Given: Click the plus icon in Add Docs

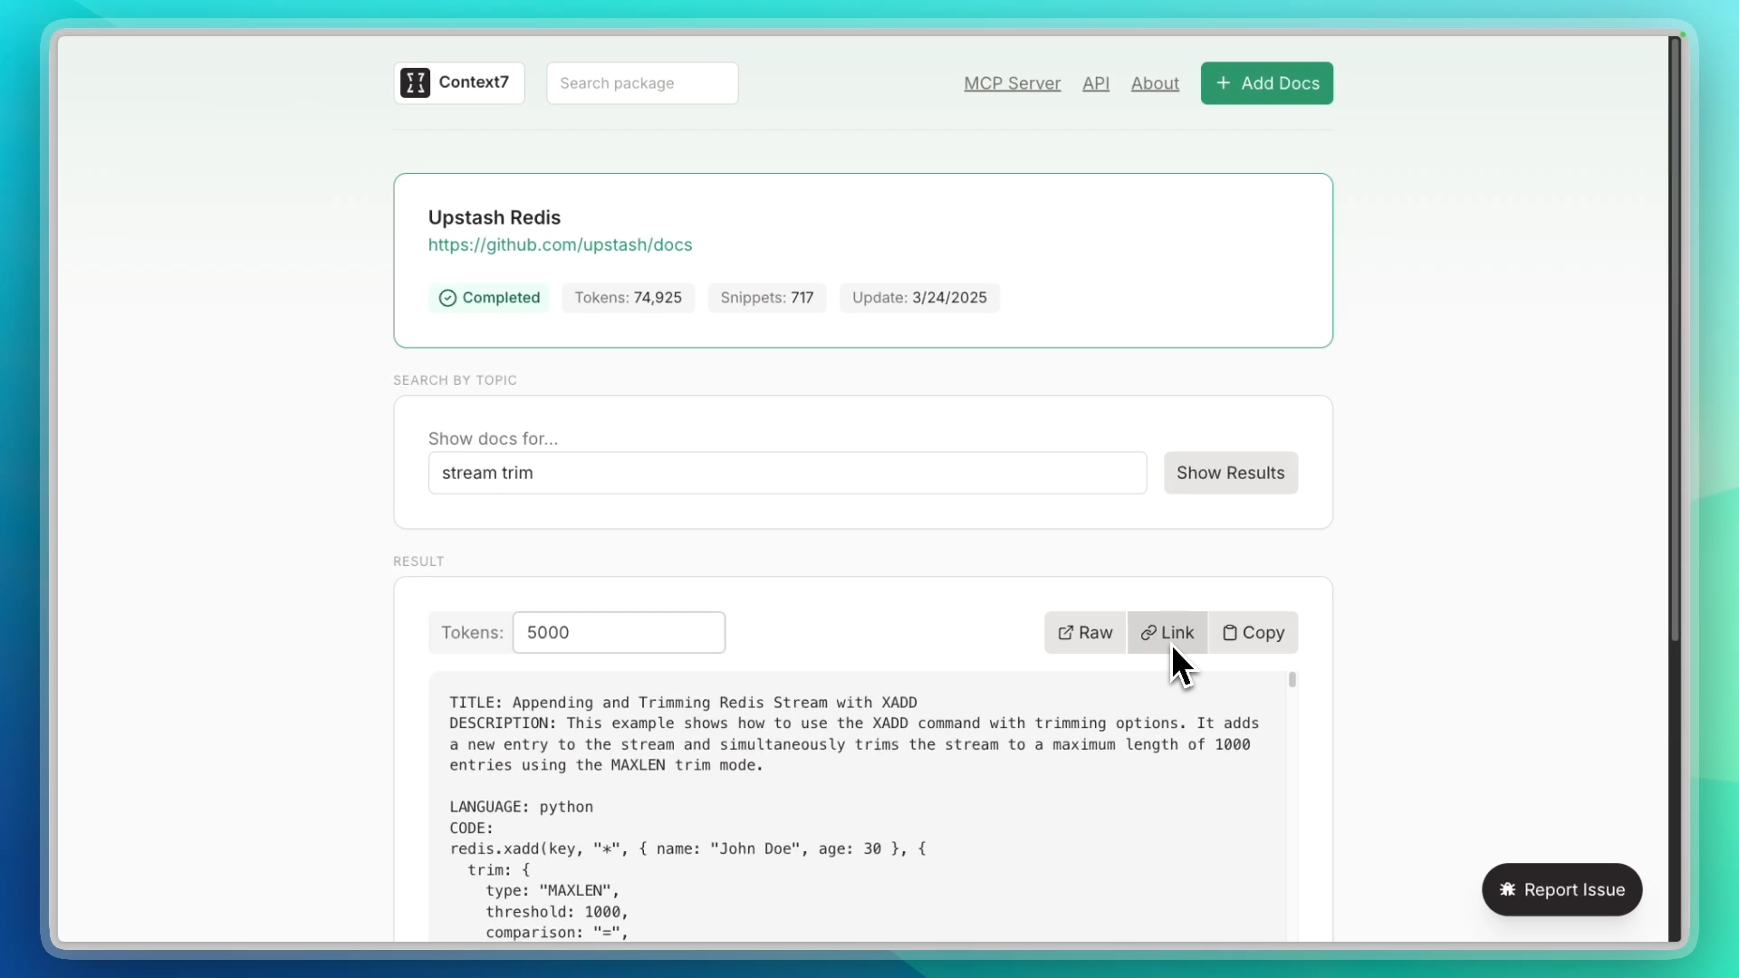Looking at the screenshot, I should (x=1223, y=83).
